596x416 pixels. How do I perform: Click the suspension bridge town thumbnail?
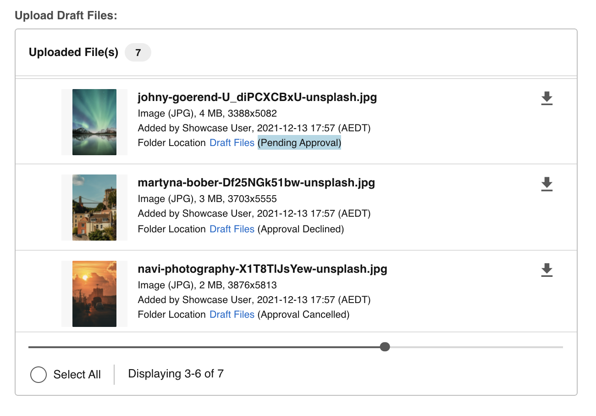coord(94,208)
